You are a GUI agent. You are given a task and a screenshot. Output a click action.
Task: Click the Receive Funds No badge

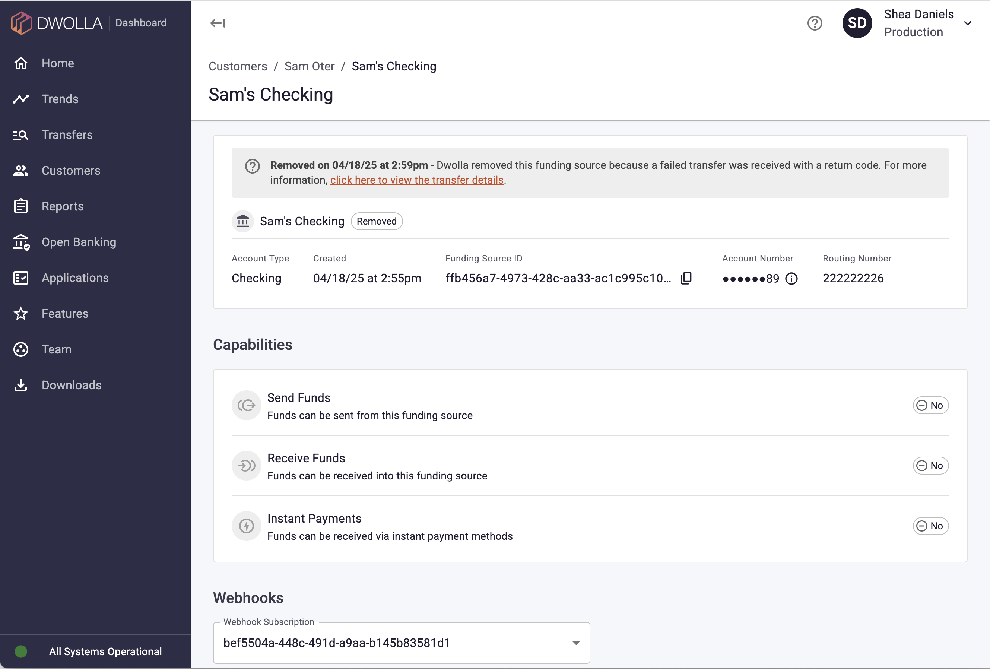pos(930,466)
